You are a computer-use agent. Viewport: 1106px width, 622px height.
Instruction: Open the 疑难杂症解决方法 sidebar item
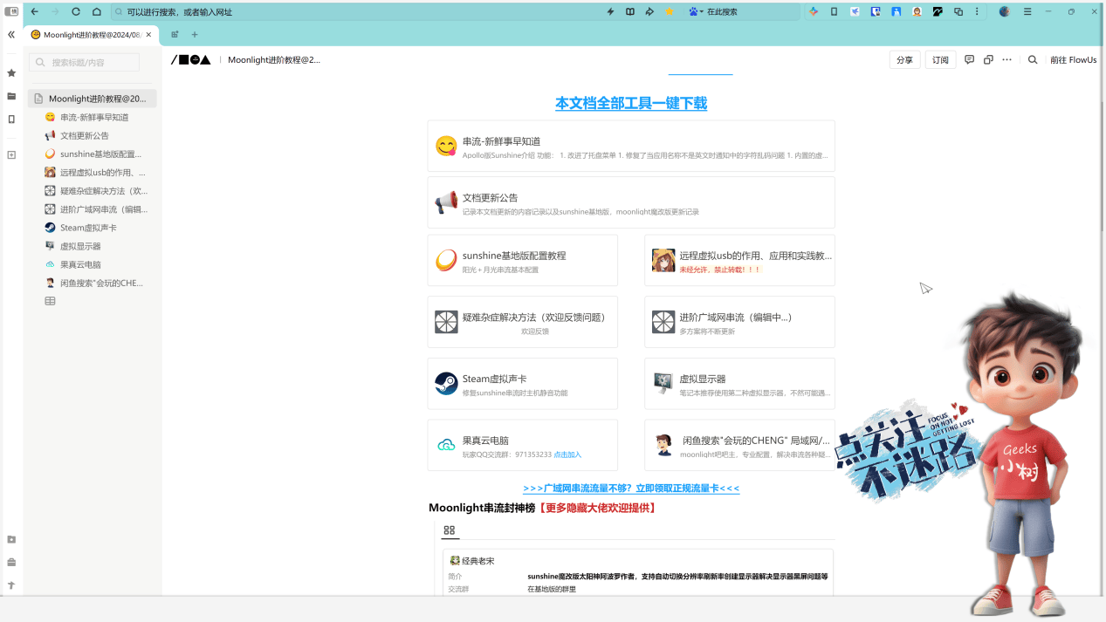(104, 191)
